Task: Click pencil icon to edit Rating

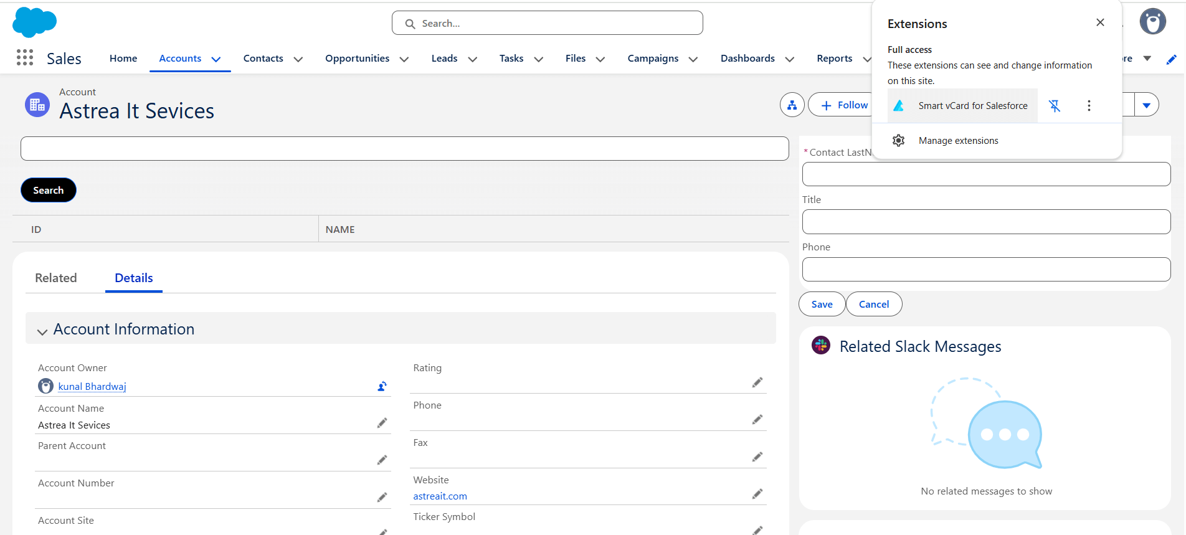Action: click(x=757, y=382)
